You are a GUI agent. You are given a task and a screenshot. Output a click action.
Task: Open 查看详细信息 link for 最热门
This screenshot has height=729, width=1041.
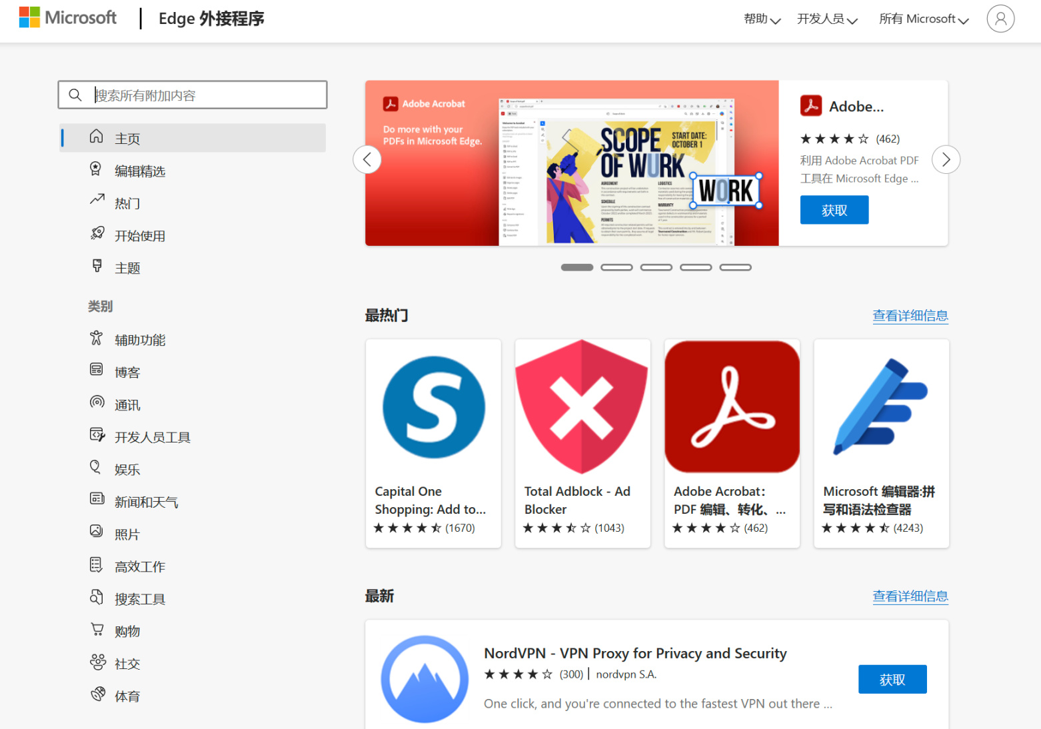(910, 315)
